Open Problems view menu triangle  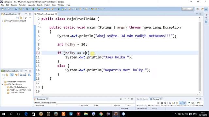pos(125,99)
